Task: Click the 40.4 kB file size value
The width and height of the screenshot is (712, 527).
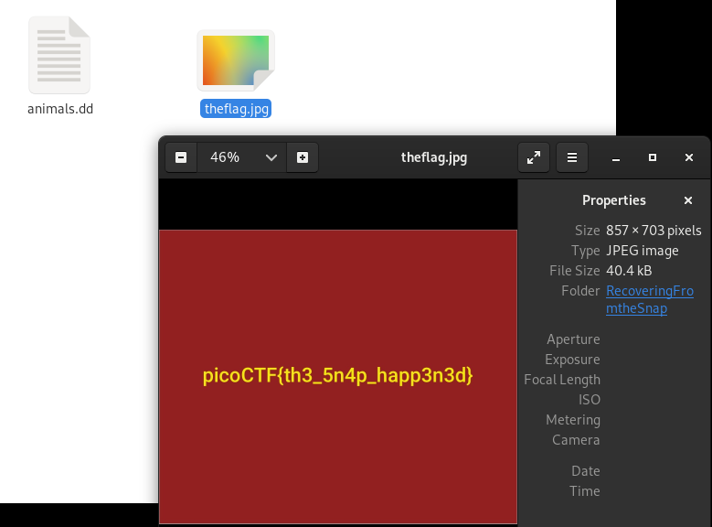Action: (629, 271)
